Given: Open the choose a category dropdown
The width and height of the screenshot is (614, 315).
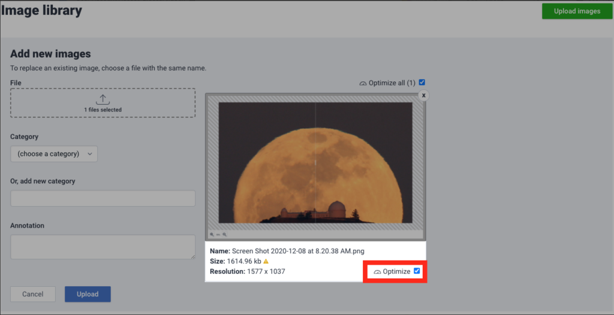Looking at the screenshot, I should [x=54, y=154].
